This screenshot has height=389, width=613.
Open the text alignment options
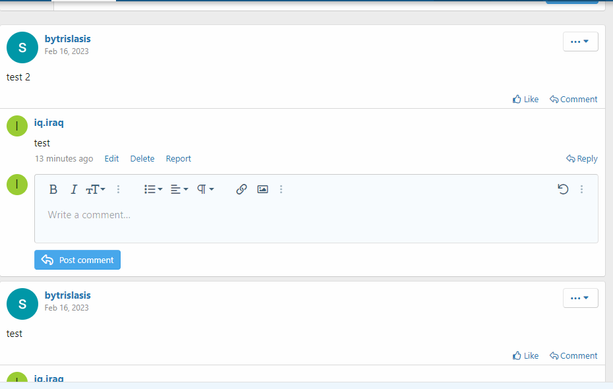(179, 189)
